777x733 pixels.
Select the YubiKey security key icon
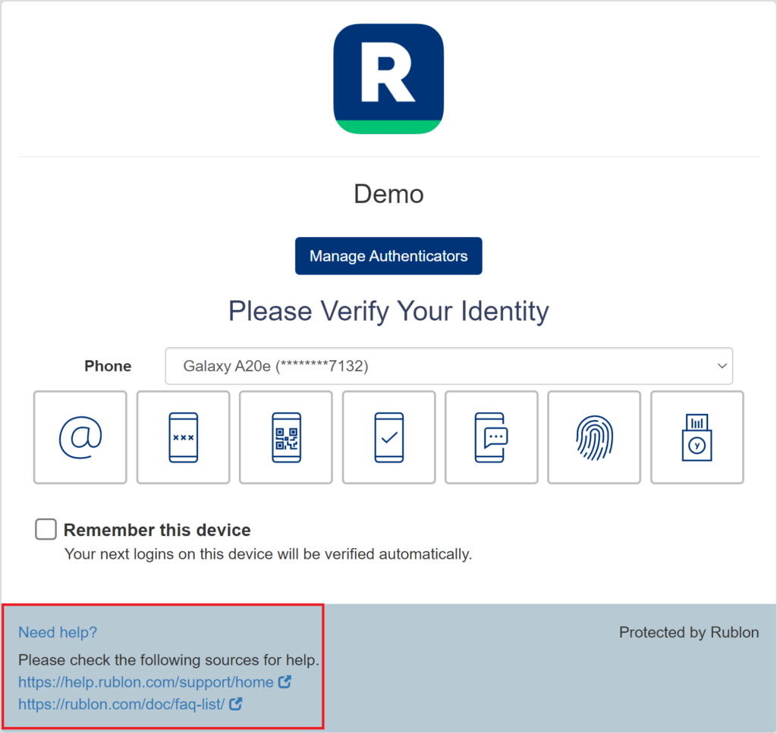(697, 437)
